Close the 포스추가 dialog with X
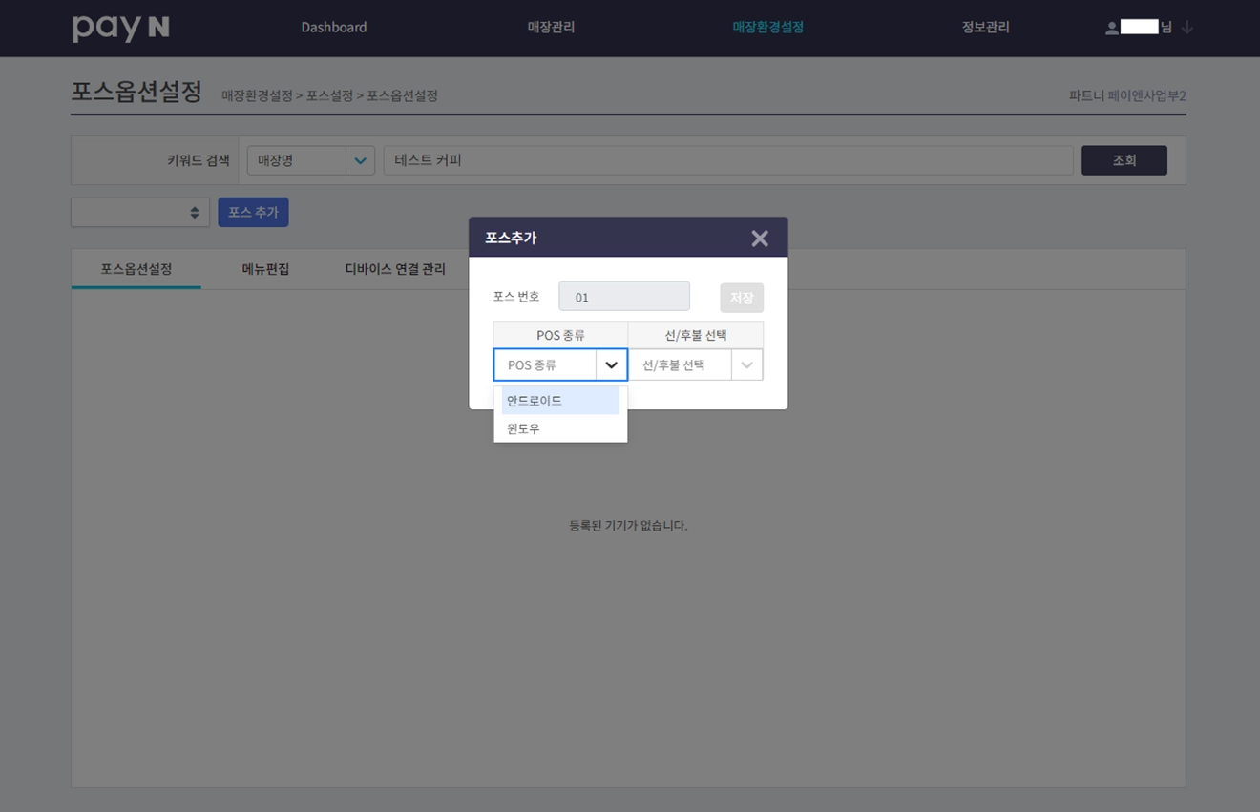 tap(760, 239)
